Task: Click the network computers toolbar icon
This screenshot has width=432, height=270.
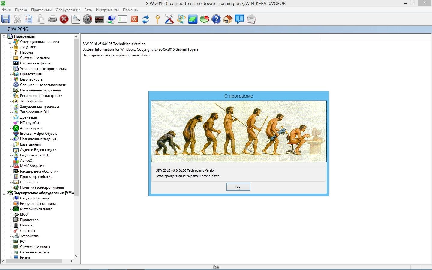Action: point(111,19)
